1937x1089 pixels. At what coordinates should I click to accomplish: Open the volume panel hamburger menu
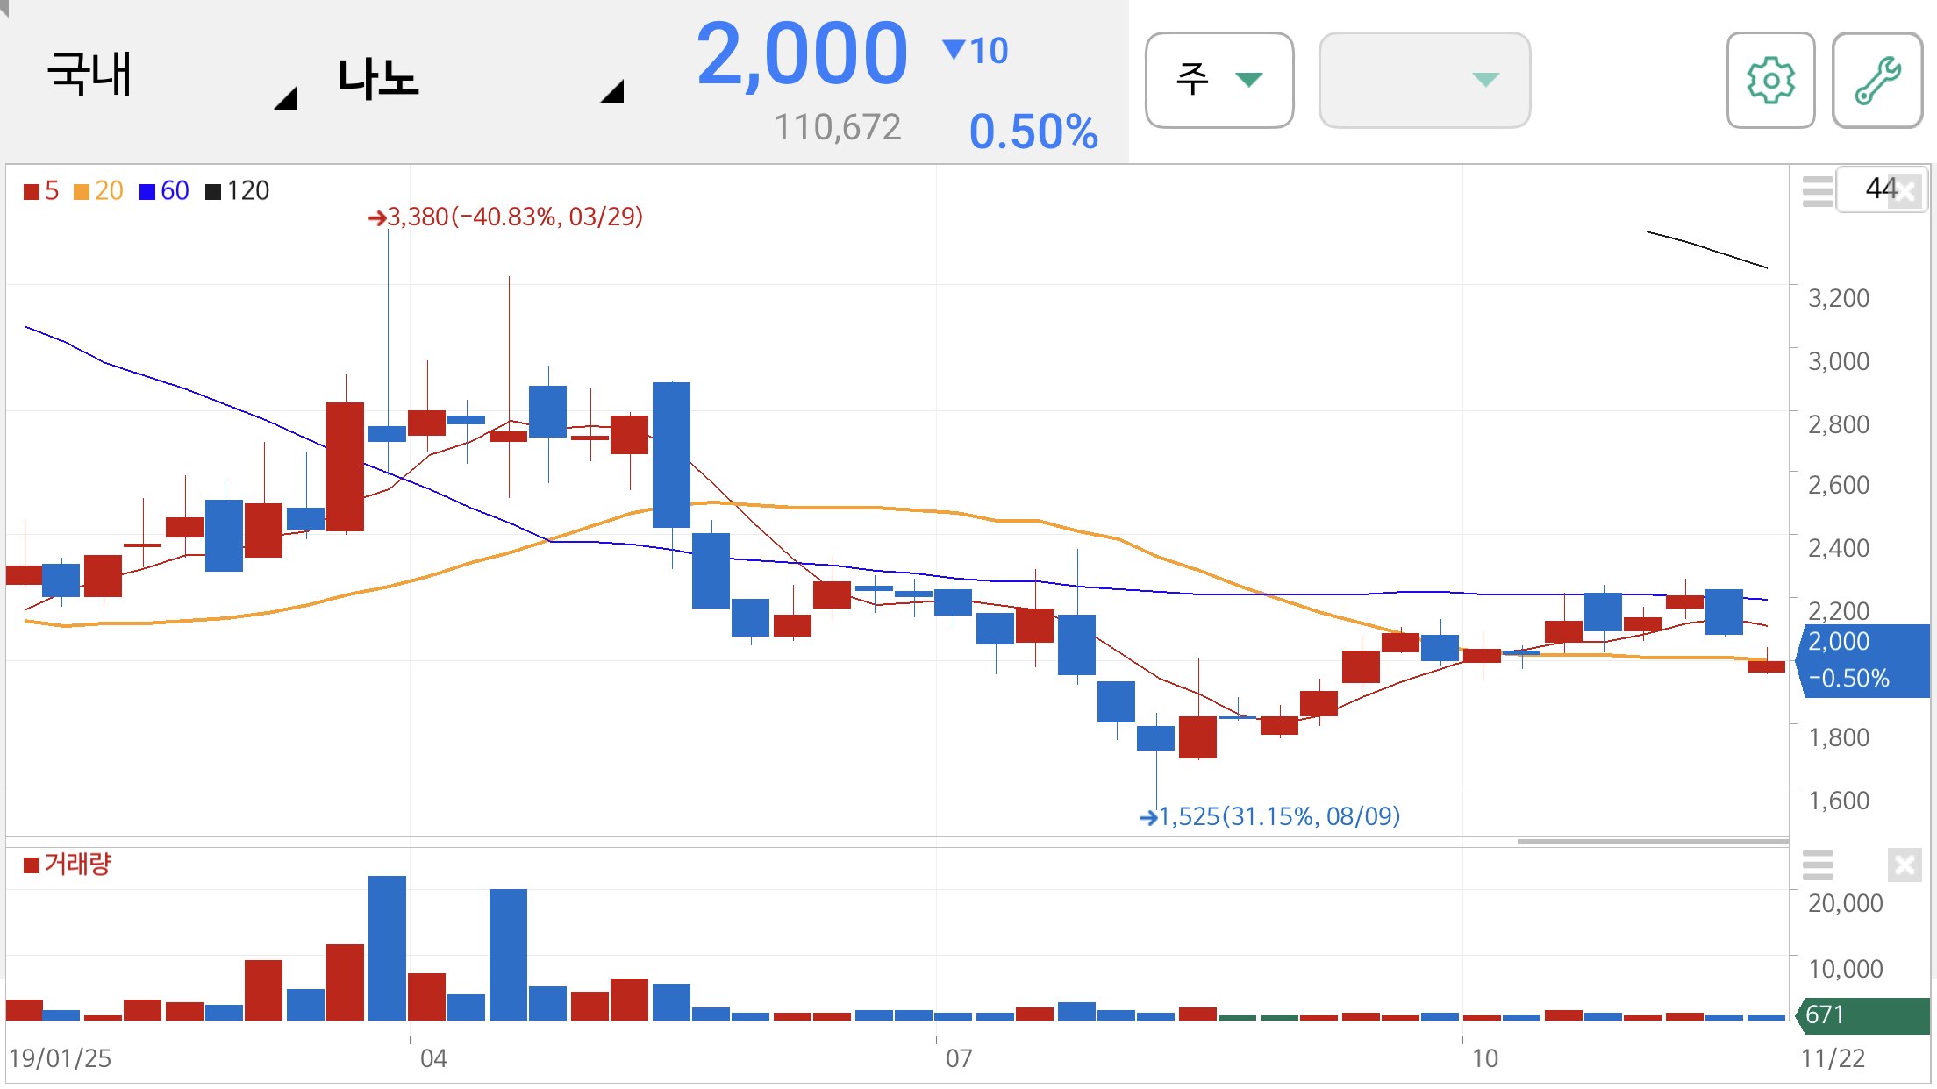click(1818, 865)
